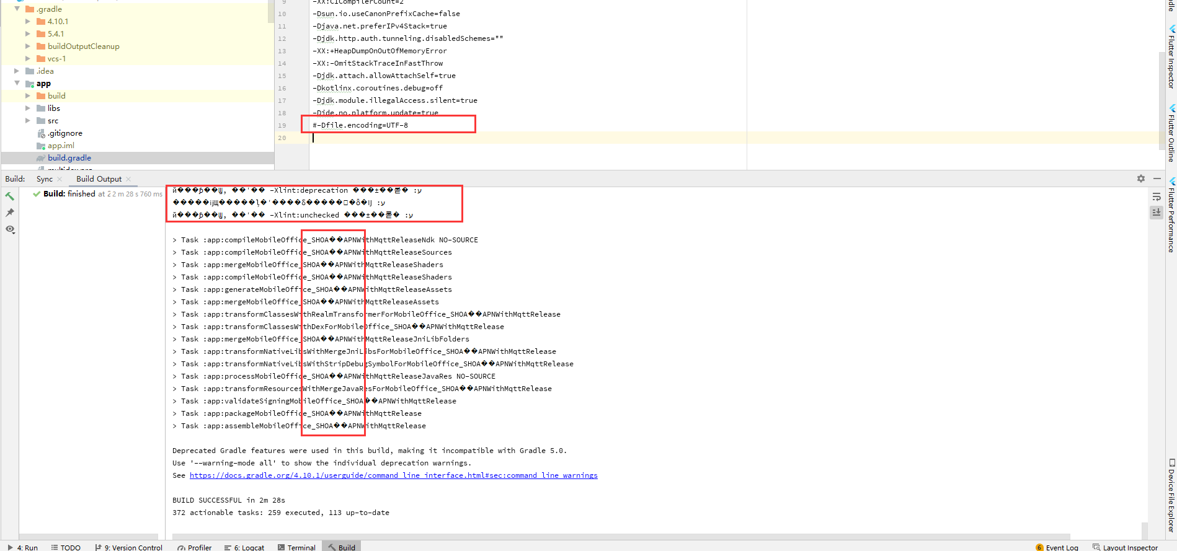Screen dimensions: 1177x551
Task: Open the Gradle command line warnings link
Action: (394, 475)
